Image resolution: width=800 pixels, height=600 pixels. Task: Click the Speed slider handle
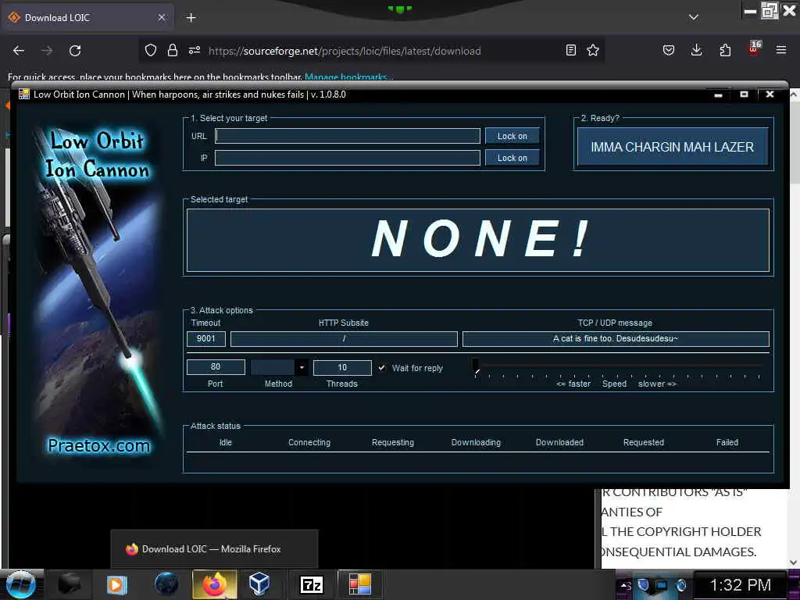[476, 366]
